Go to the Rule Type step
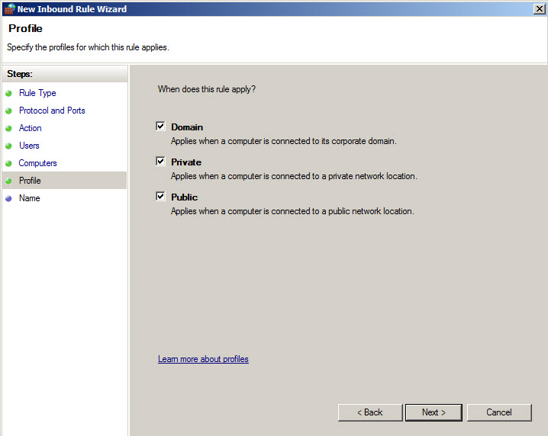This screenshot has height=436, width=548. click(37, 93)
